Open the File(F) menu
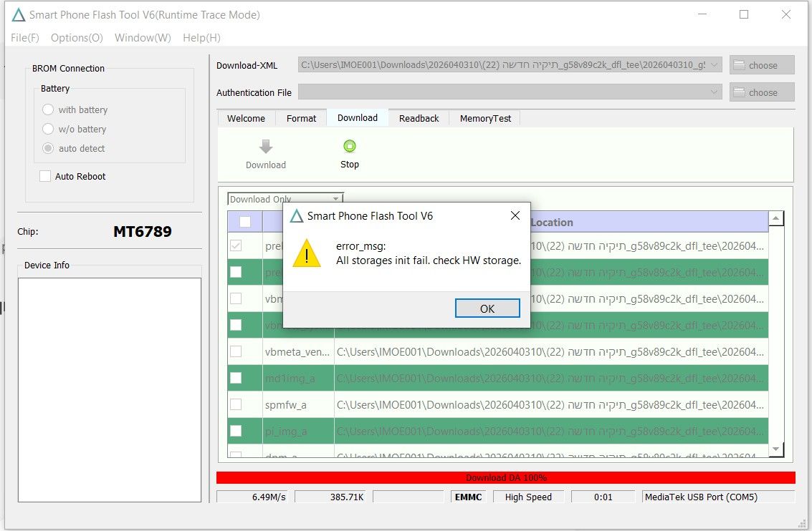Viewport: 812px width, 531px height. click(x=25, y=38)
